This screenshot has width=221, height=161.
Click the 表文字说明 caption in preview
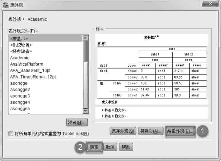(x=110, y=102)
